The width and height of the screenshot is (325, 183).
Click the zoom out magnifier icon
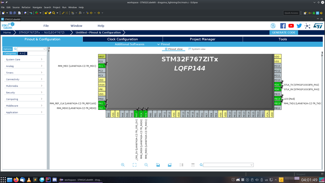coord(146,165)
